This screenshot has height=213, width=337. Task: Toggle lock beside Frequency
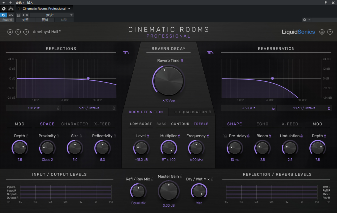(208, 136)
